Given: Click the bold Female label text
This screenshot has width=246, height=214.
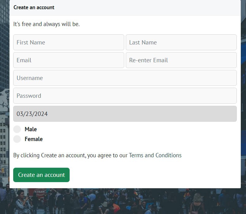Looking at the screenshot, I should (x=33, y=139).
